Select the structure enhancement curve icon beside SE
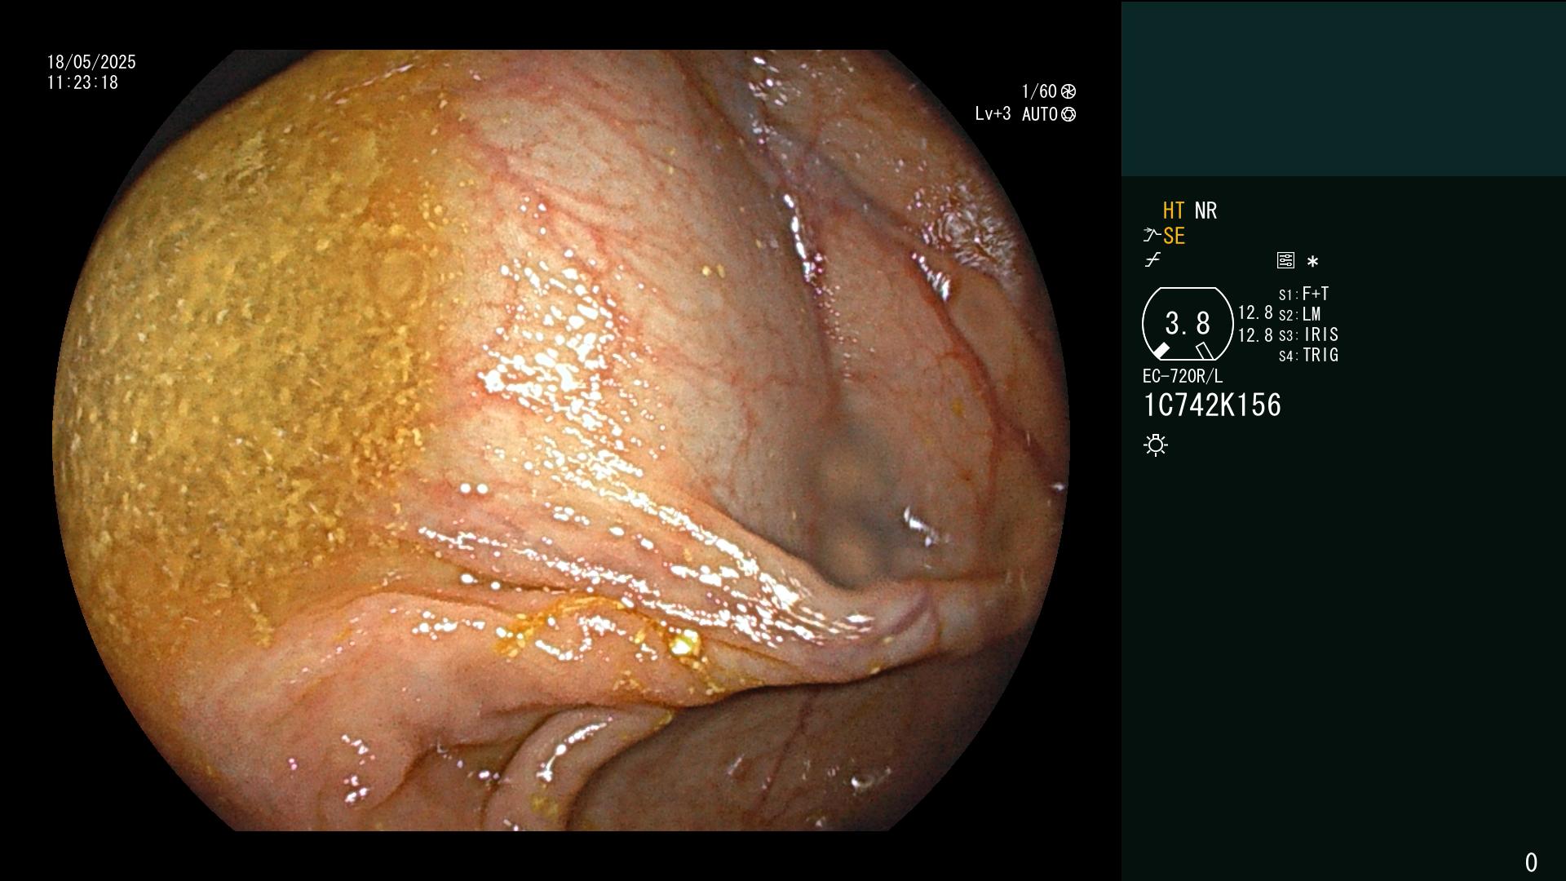 (x=1152, y=236)
